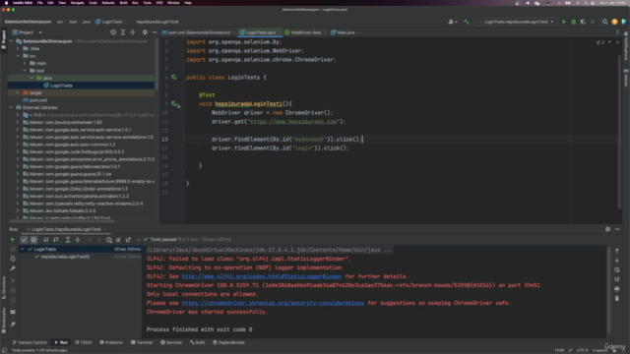Collapse the test folder

click(25, 71)
